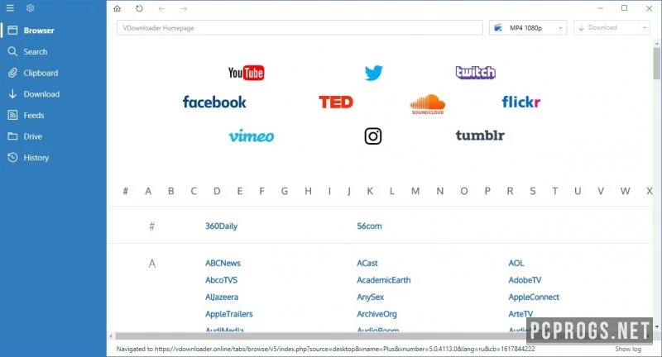Open the AbcoTVS link
Screen dimensions: 662x357
click(x=221, y=280)
